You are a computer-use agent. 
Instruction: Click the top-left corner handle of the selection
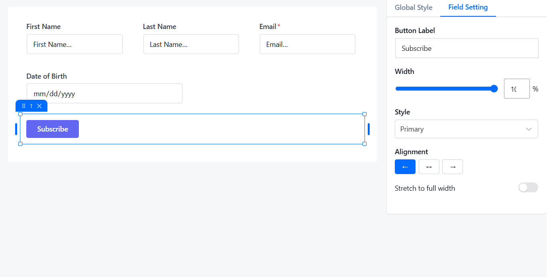click(x=20, y=114)
